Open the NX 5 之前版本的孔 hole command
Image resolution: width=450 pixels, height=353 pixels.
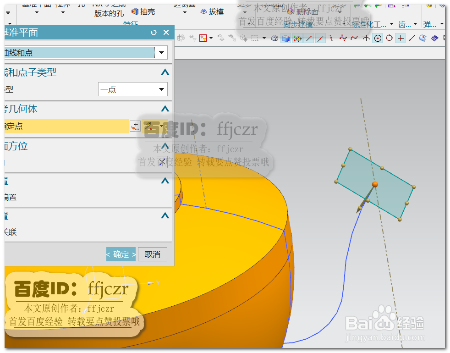pyautogui.click(x=109, y=10)
